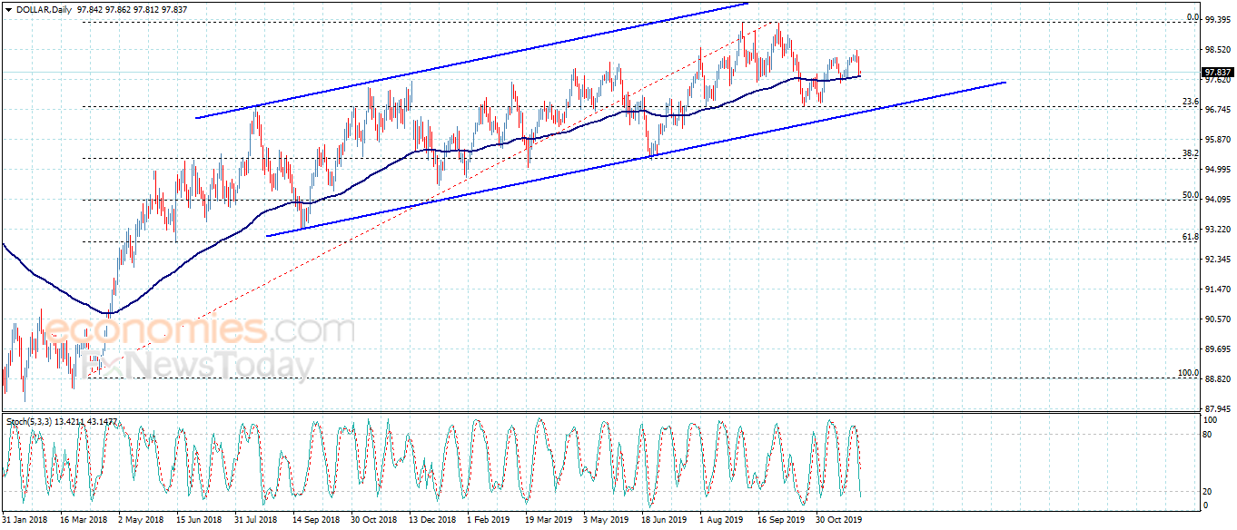This screenshot has height=530, width=1237.
Task: Click the 16 Mar 2018 date label
Action: click(83, 521)
